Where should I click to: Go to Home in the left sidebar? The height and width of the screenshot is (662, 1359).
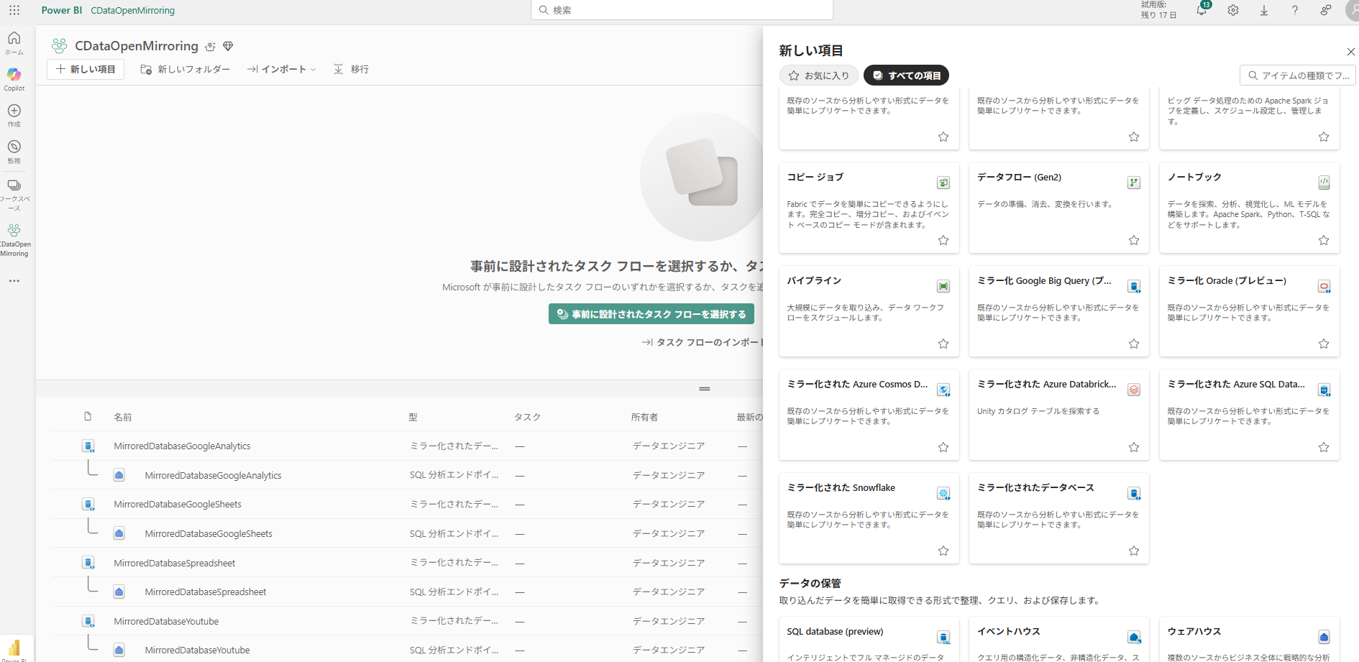[x=14, y=42]
